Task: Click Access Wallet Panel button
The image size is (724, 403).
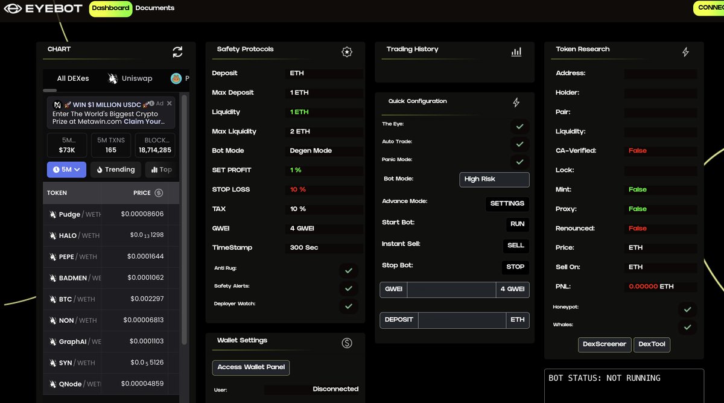Action: pyautogui.click(x=251, y=367)
